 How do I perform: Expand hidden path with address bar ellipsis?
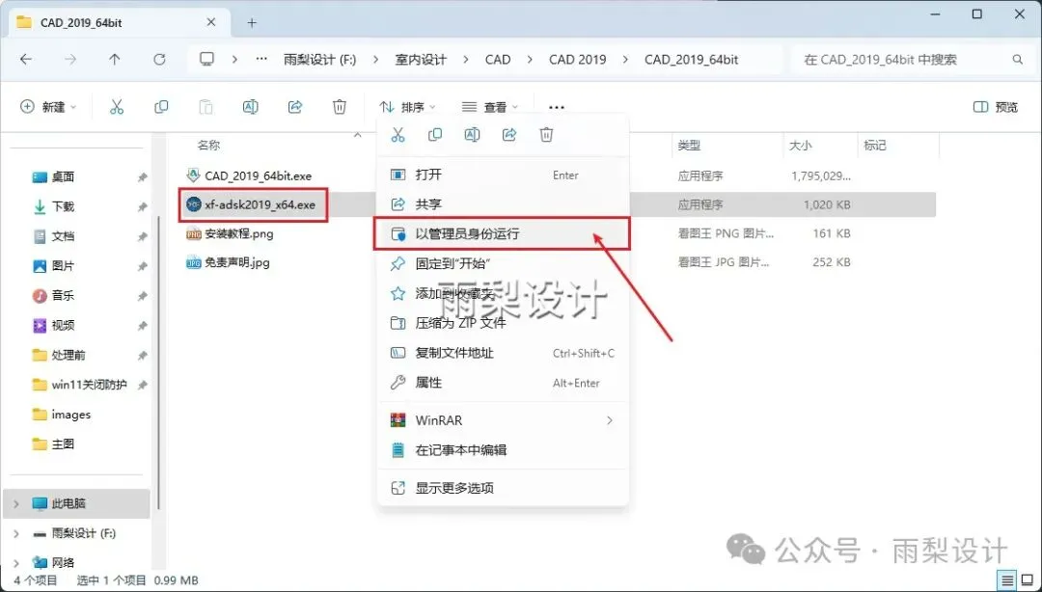point(261,59)
